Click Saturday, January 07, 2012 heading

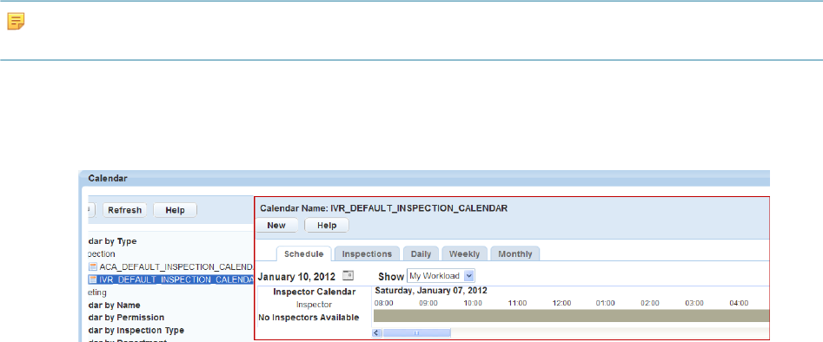pyautogui.click(x=431, y=290)
